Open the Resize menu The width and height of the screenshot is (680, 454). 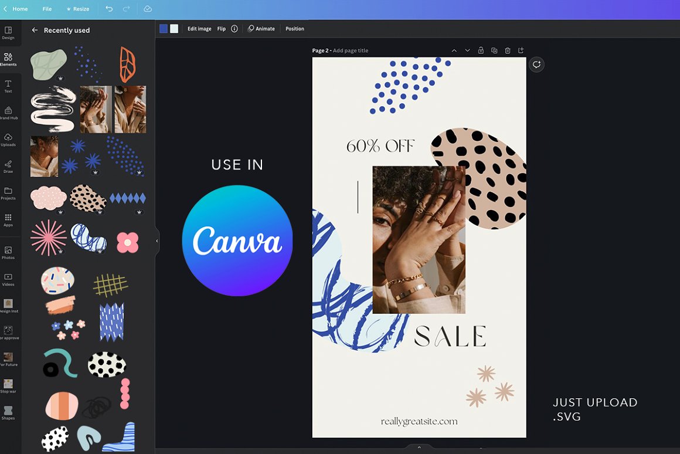[x=78, y=9]
